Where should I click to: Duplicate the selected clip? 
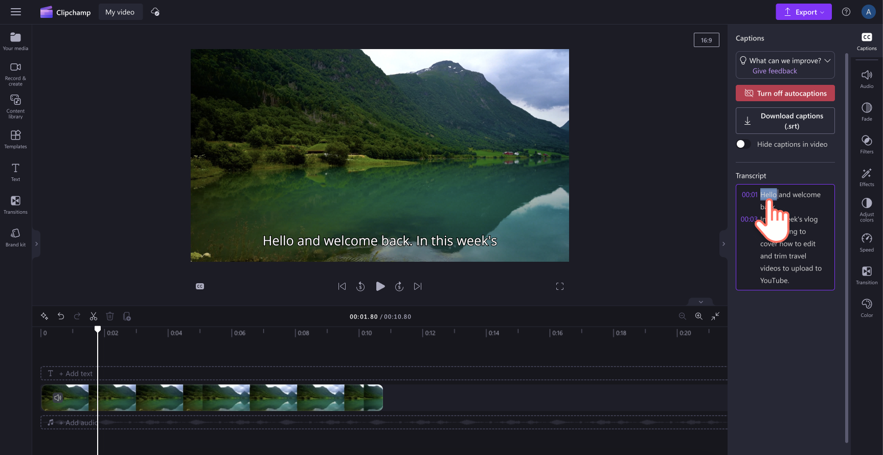[127, 316]
